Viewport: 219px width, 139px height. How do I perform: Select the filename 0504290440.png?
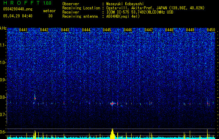18,9
